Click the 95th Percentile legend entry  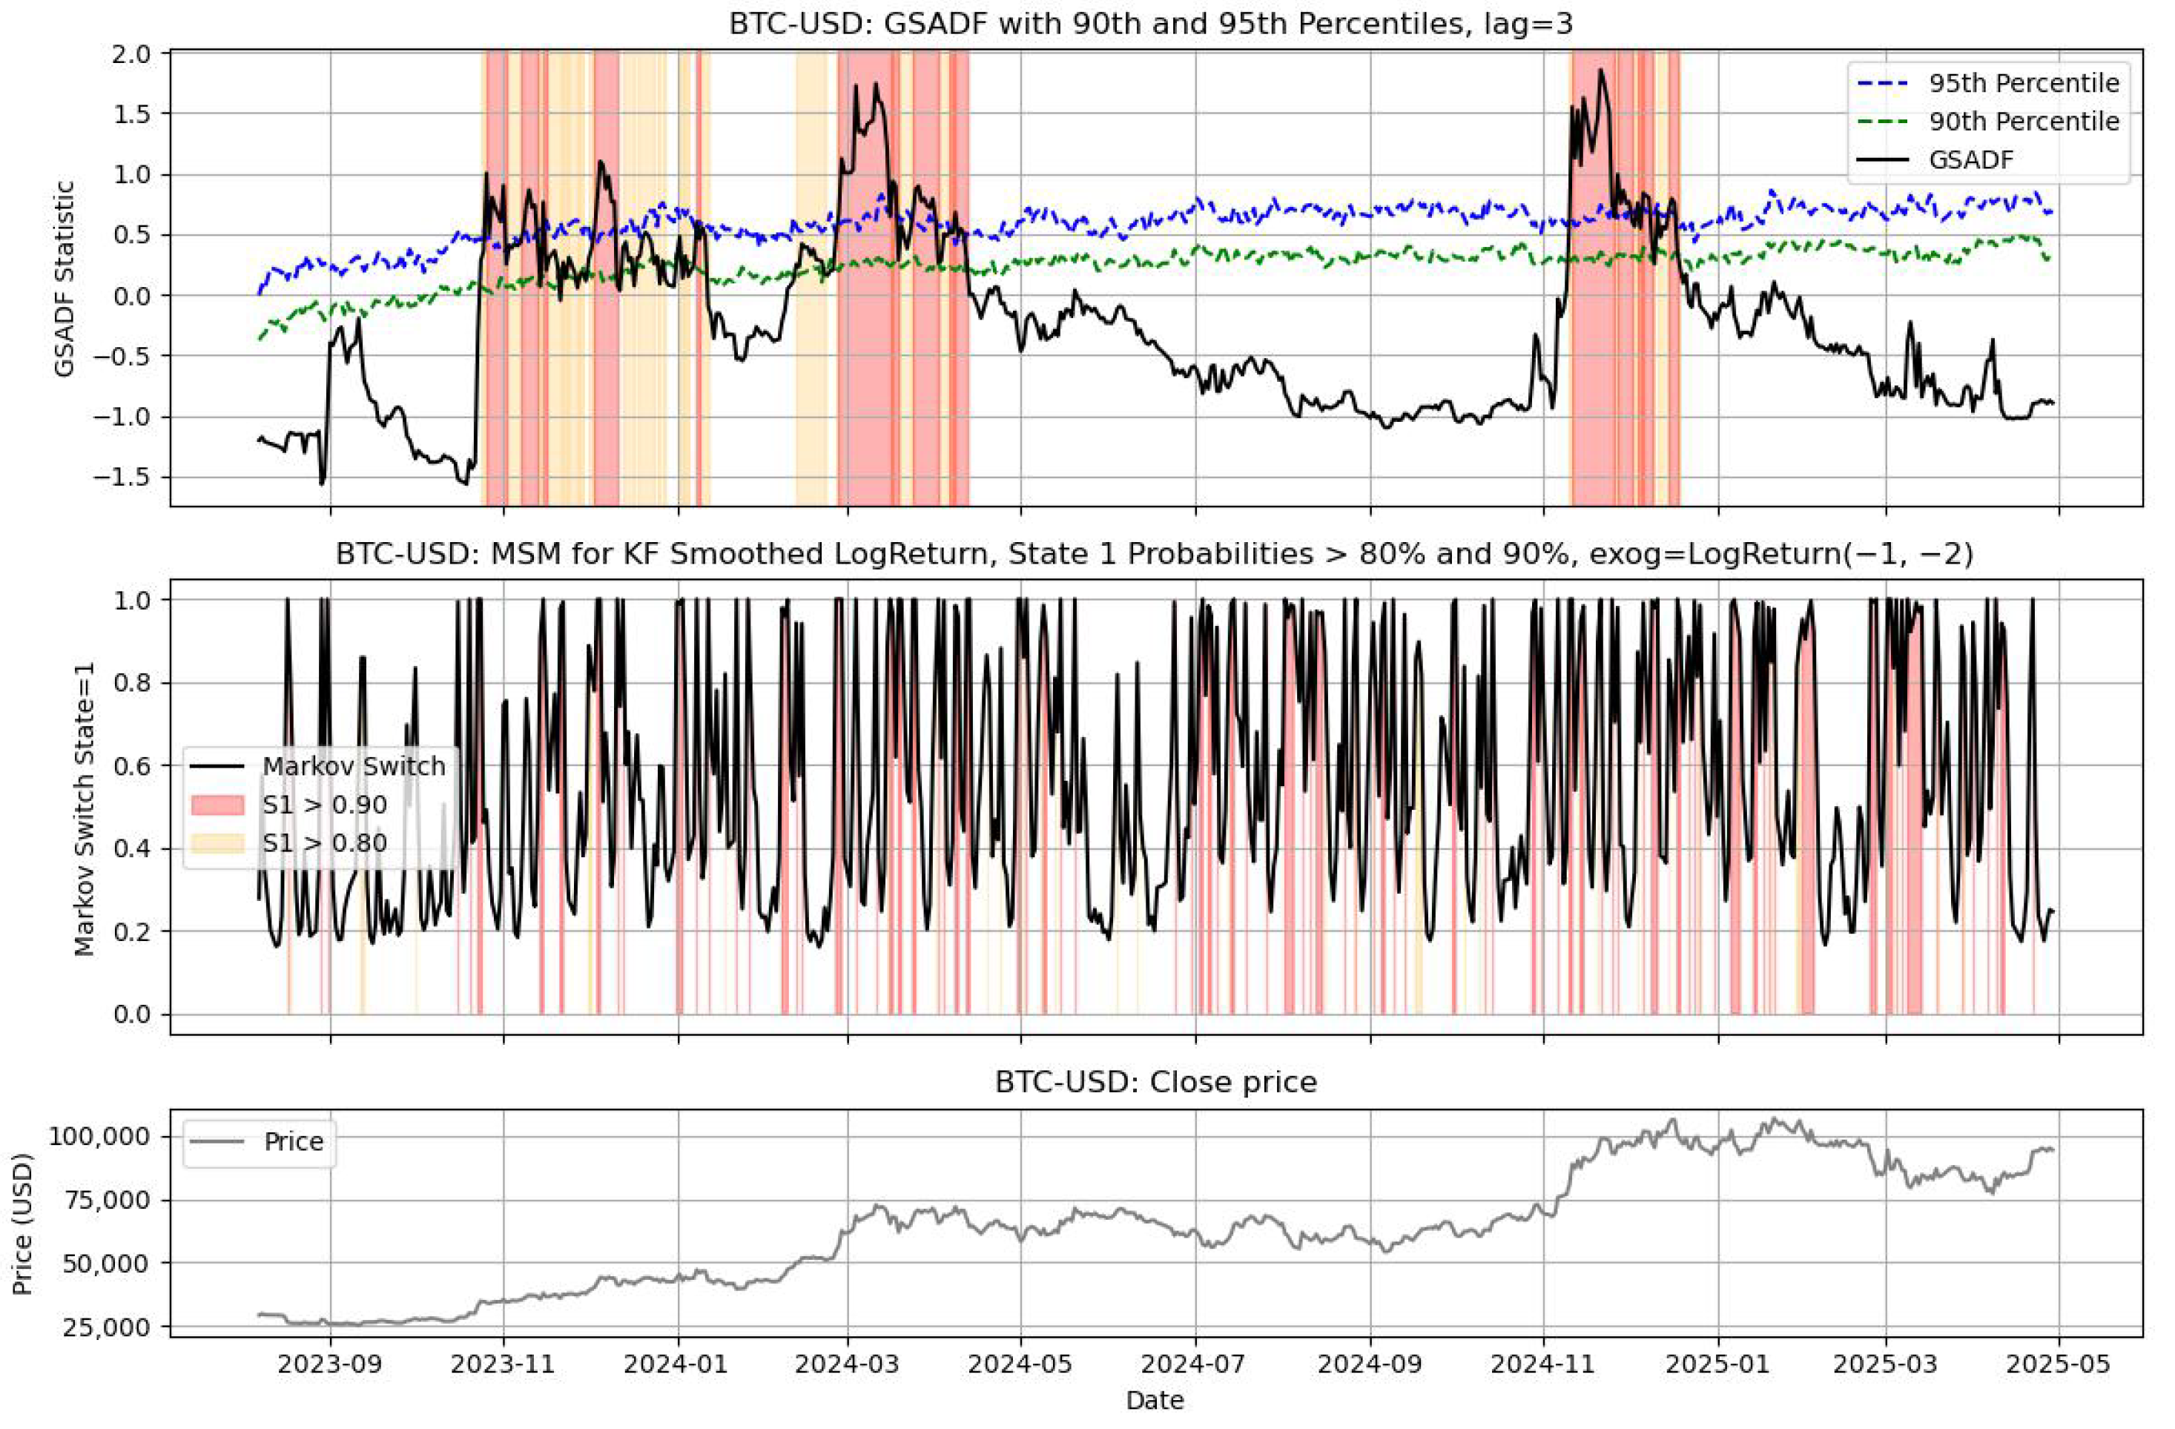coord(2023,83)
